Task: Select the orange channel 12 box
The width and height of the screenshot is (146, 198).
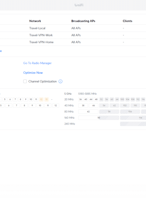Action: coord(41,99)
